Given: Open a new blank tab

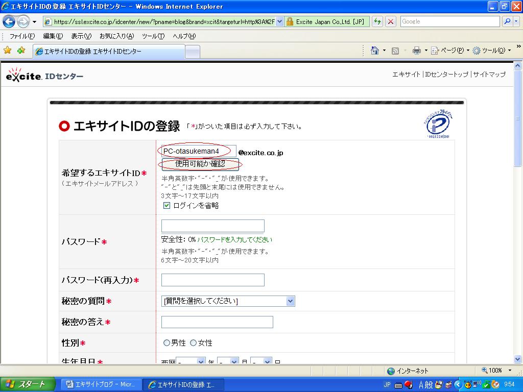Looking at the screenshot, I should pos(193,52).
